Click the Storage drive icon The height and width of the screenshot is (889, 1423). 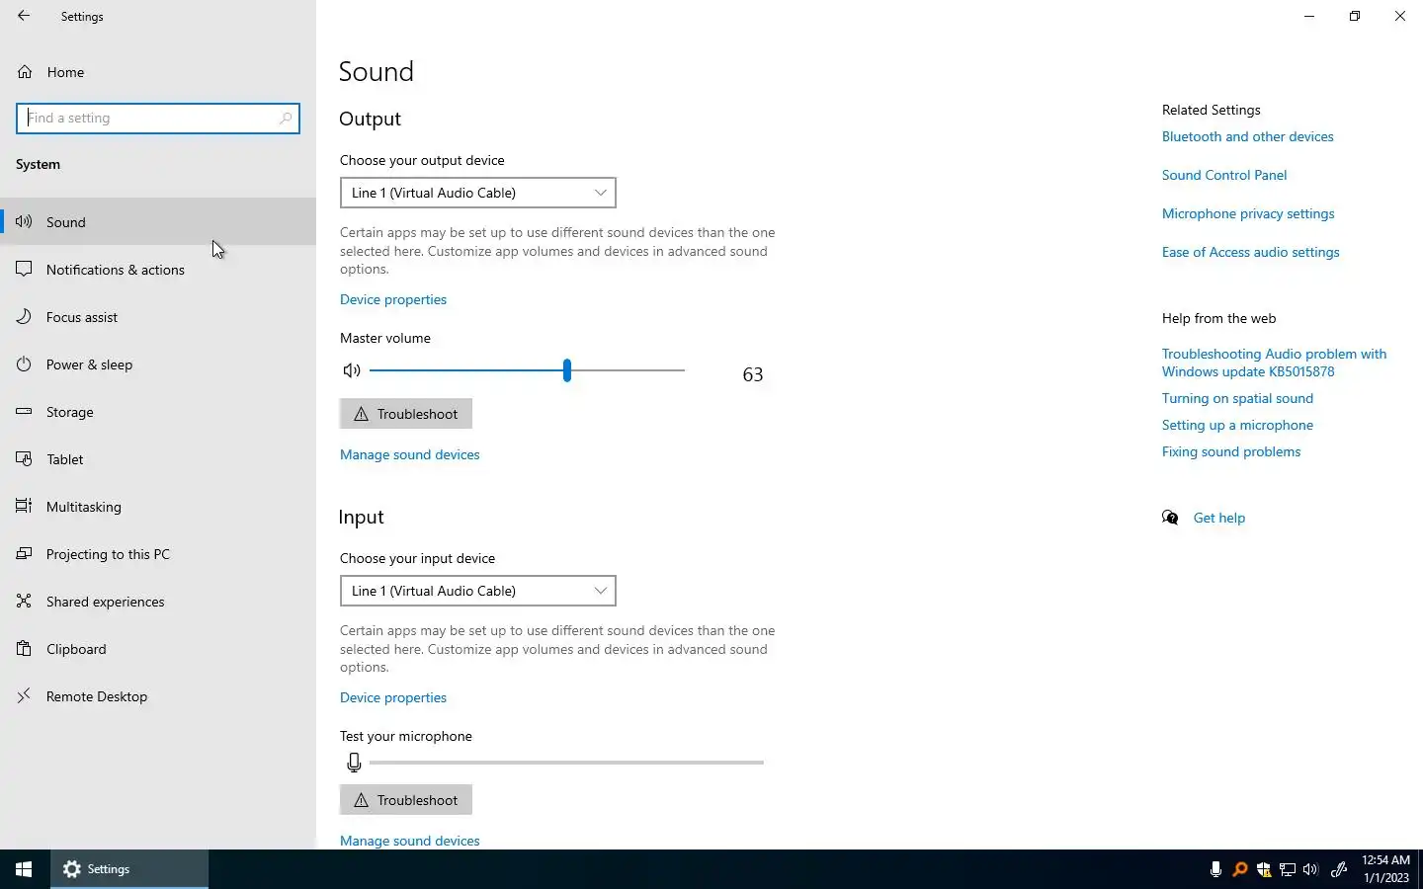pyautogui.click(x=24, y=412)
